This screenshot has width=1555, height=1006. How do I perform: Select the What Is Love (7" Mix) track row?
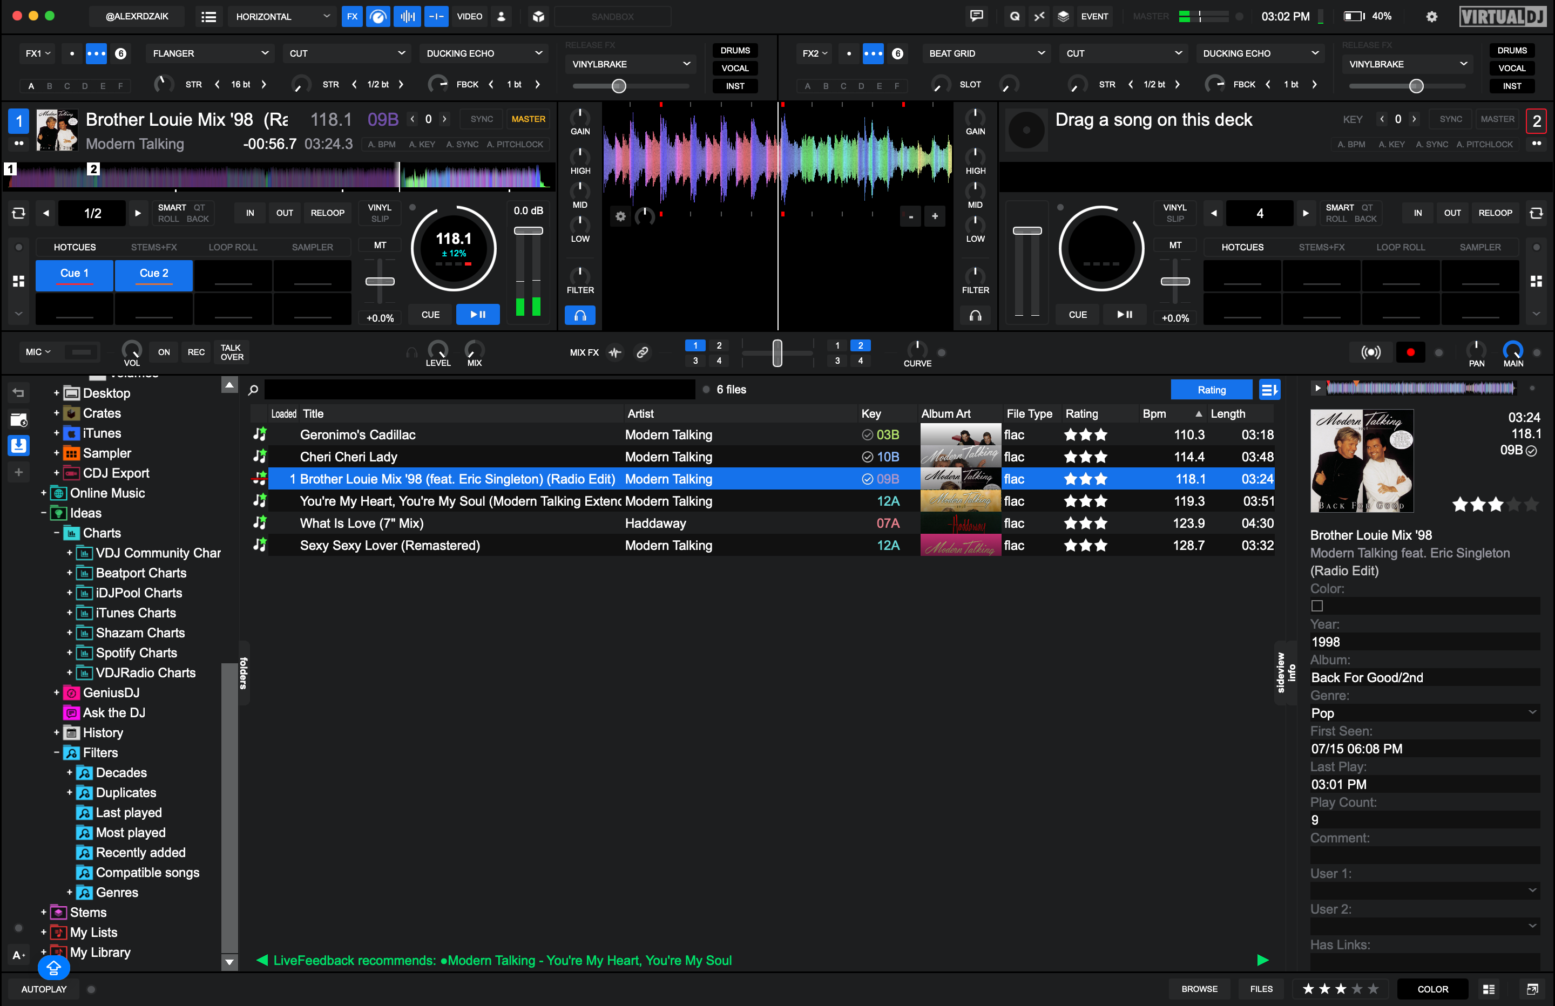(x=762, y=524)
